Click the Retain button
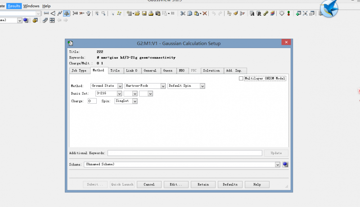 click(203, 185)
